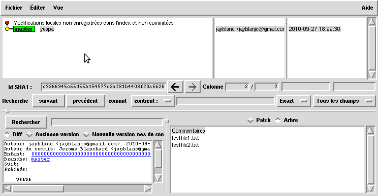
Task: Click down arrow of file list scrollbar
Action: click(370, 189)
